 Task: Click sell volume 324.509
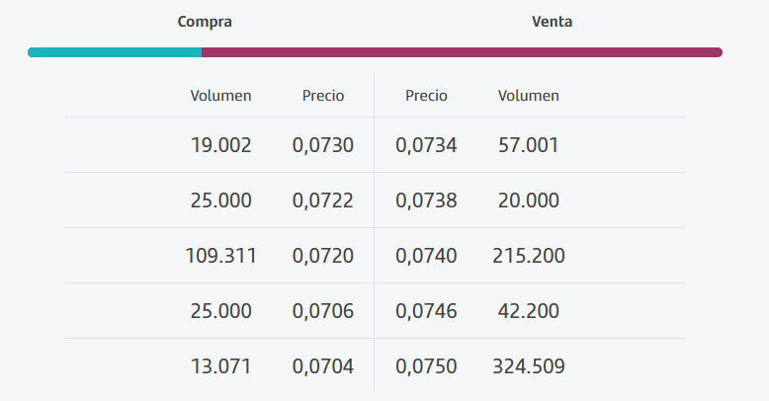point(529,366)
